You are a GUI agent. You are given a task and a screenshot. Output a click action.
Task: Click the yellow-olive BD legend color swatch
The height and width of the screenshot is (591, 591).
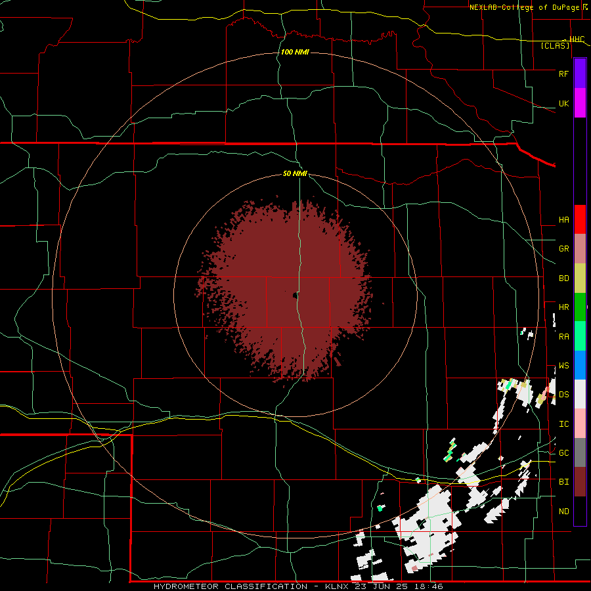pos(580,278)
